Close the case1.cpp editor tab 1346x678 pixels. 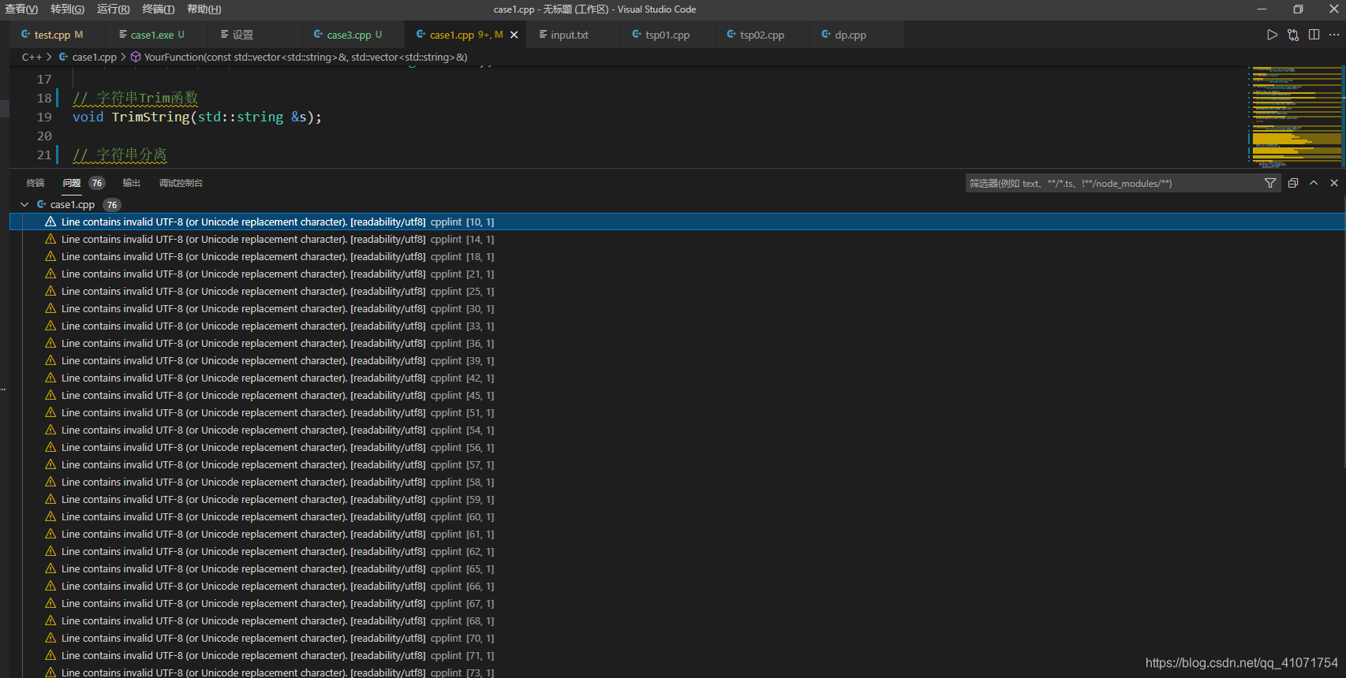[514, 35]
